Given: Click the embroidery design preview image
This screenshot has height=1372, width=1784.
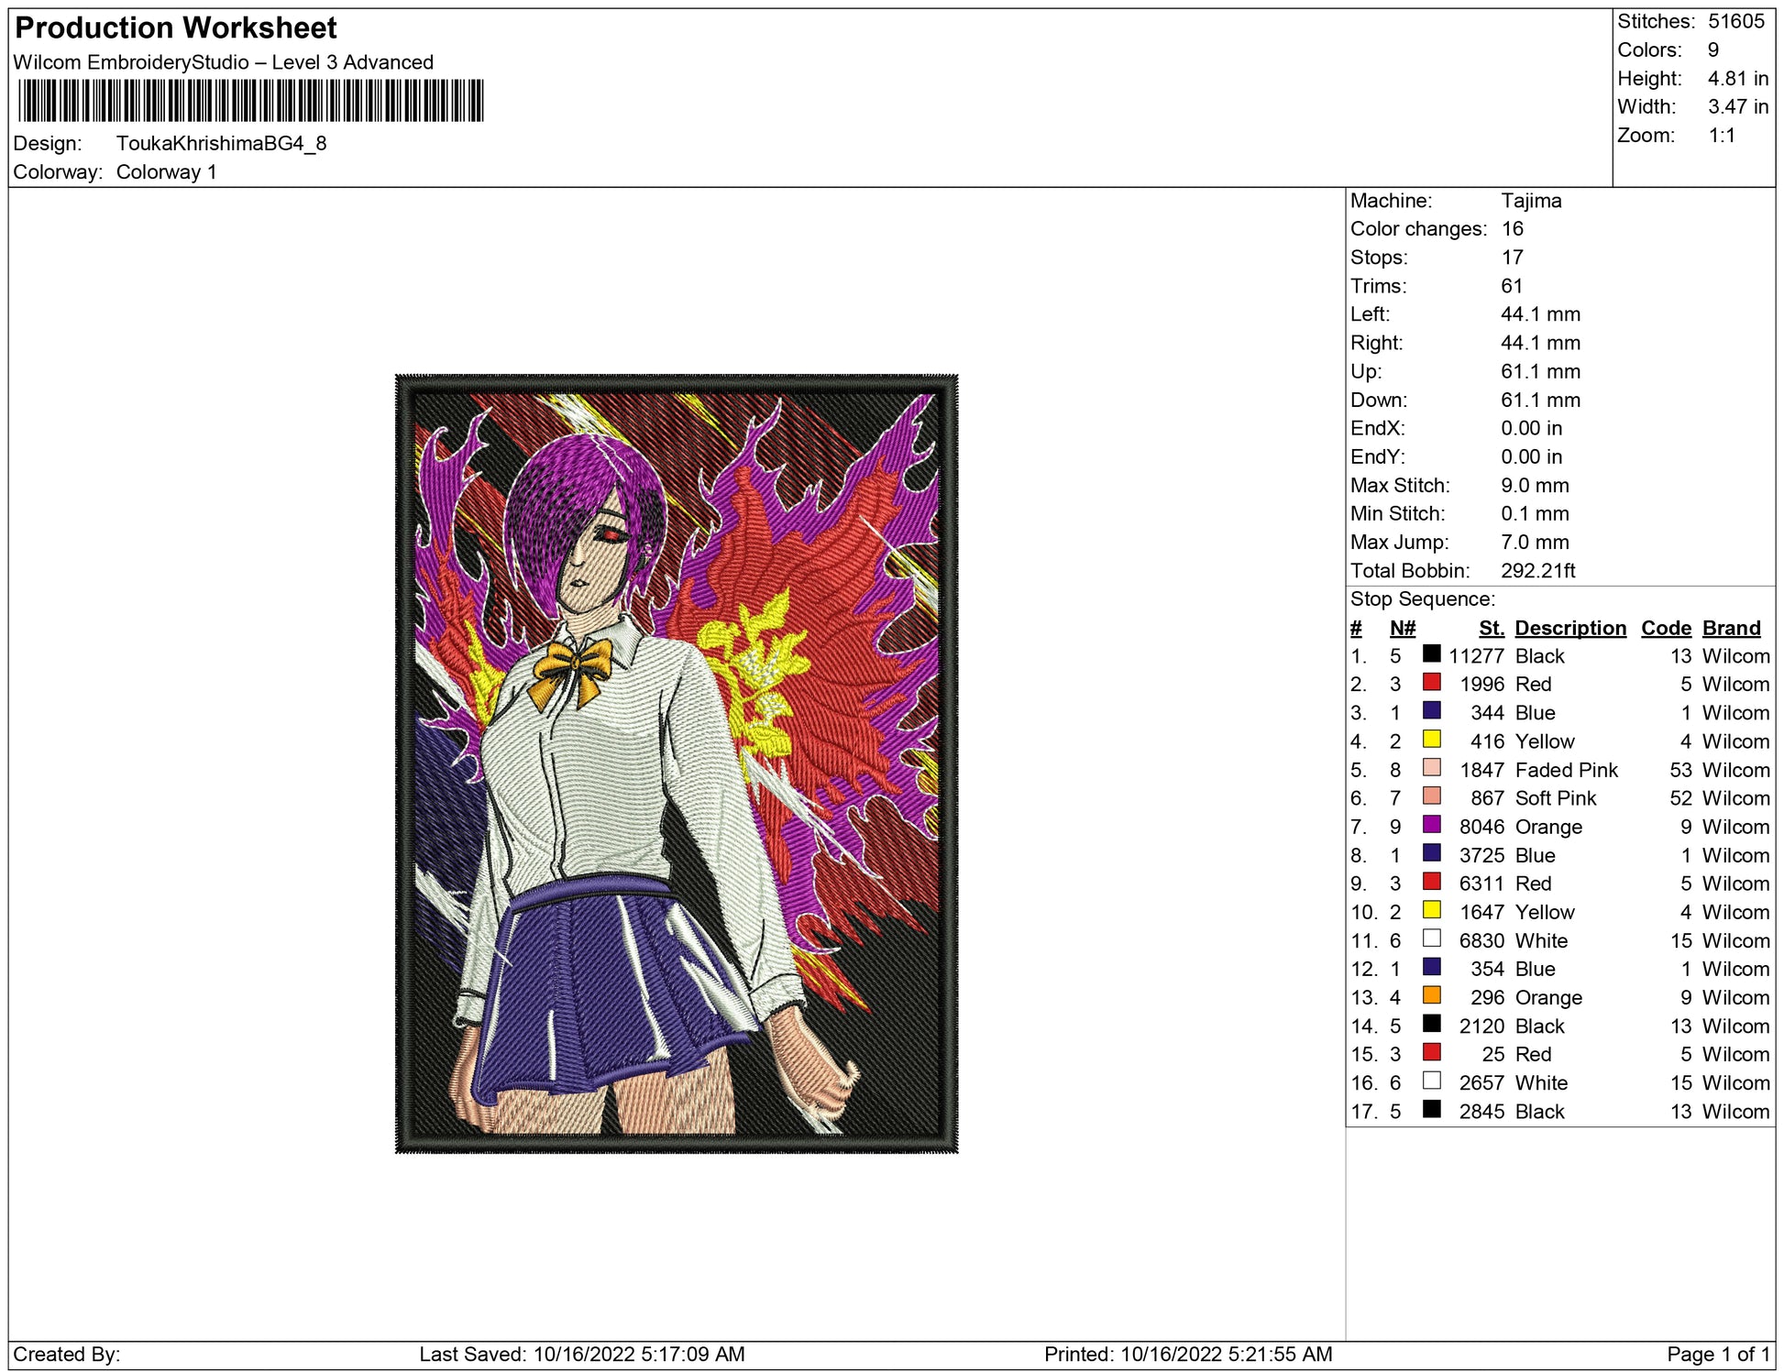Looking at the screenshot, I should pyautogui.click(x=677, y=763).
